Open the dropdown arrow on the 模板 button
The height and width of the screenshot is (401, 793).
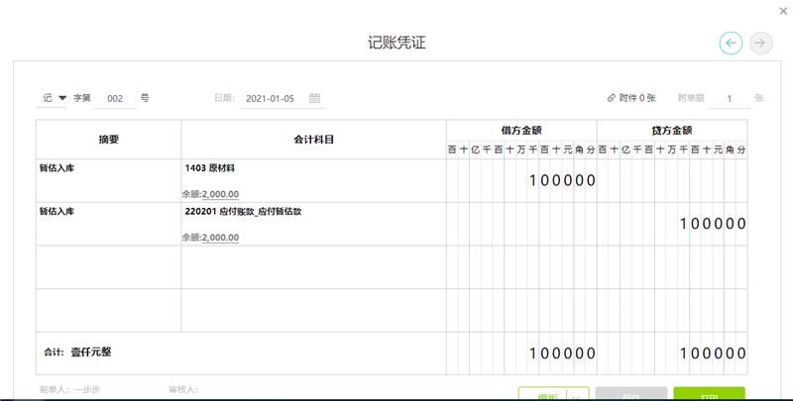pos(578,395)
